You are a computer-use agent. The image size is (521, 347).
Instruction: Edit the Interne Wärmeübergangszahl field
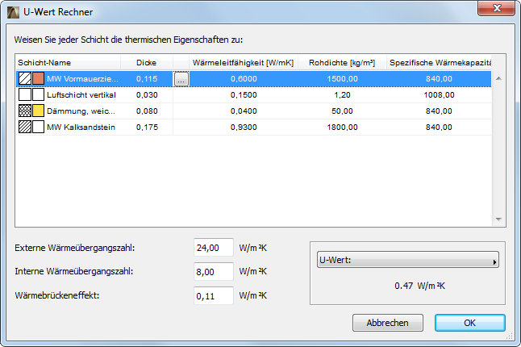click(214, 272)
